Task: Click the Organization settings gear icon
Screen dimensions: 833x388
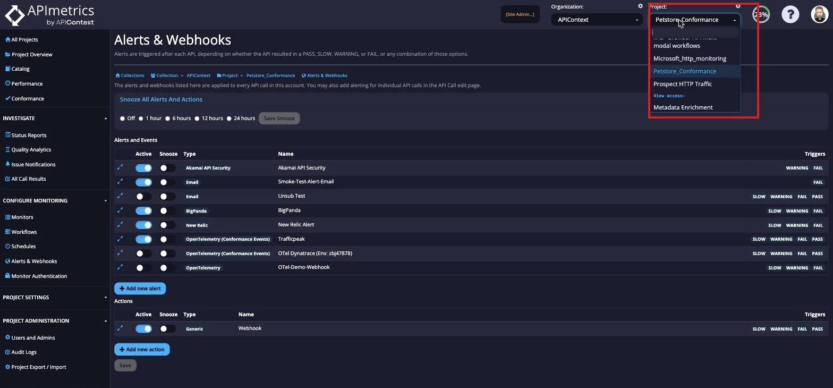Action: coord(640,6)
